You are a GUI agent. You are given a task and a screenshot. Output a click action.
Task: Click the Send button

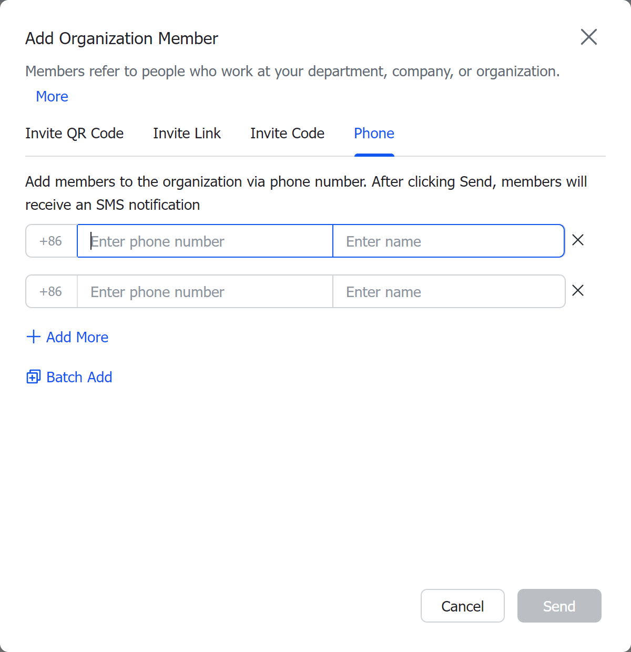click(x=559, y=606)
